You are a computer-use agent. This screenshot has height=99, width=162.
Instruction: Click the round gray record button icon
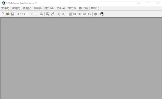pos(96,14)
